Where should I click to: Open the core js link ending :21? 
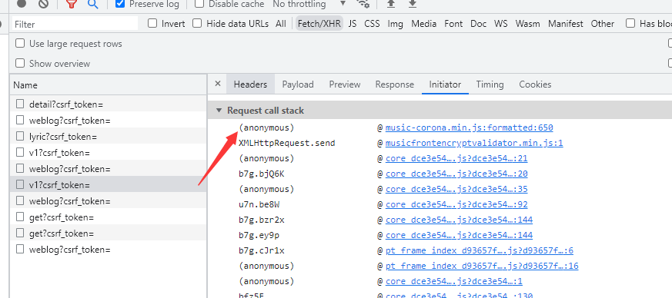pos(456,158)
